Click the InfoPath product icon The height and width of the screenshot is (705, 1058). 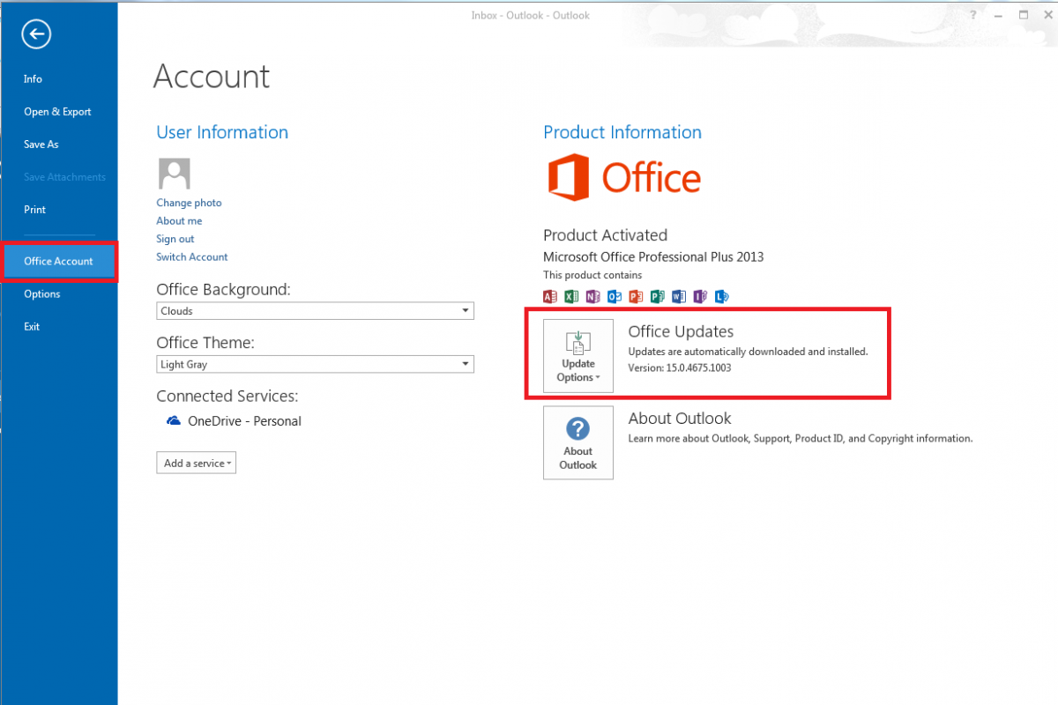coord(700,296)
